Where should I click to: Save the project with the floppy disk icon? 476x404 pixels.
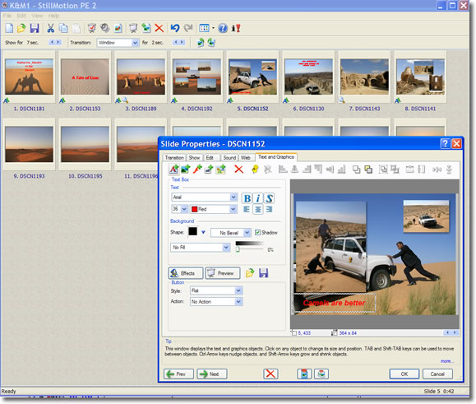point(35,28)
